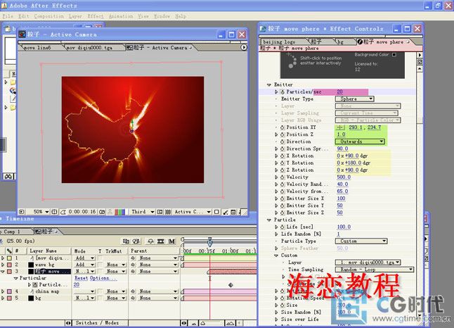The height and width of the screenshot is (328, 454).
Task: Open the Emitter Type Sphere dropdown
Action: 355,99
